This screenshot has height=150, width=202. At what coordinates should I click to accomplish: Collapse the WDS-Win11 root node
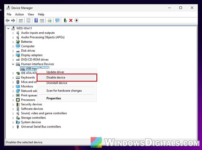[x=8, y=28]
